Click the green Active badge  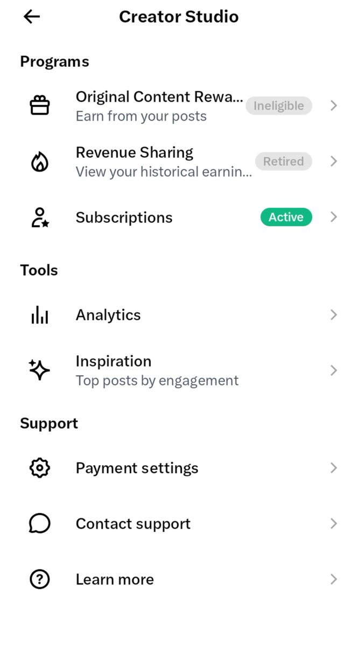(x=286, y=217)
